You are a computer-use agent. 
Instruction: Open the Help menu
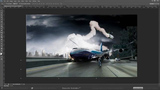coord(39,1)
